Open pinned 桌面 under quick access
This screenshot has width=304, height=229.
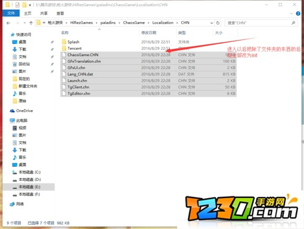[x=23, y=42]
